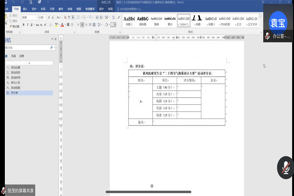Open the 插入 ribbon tab

click(25, 9)
